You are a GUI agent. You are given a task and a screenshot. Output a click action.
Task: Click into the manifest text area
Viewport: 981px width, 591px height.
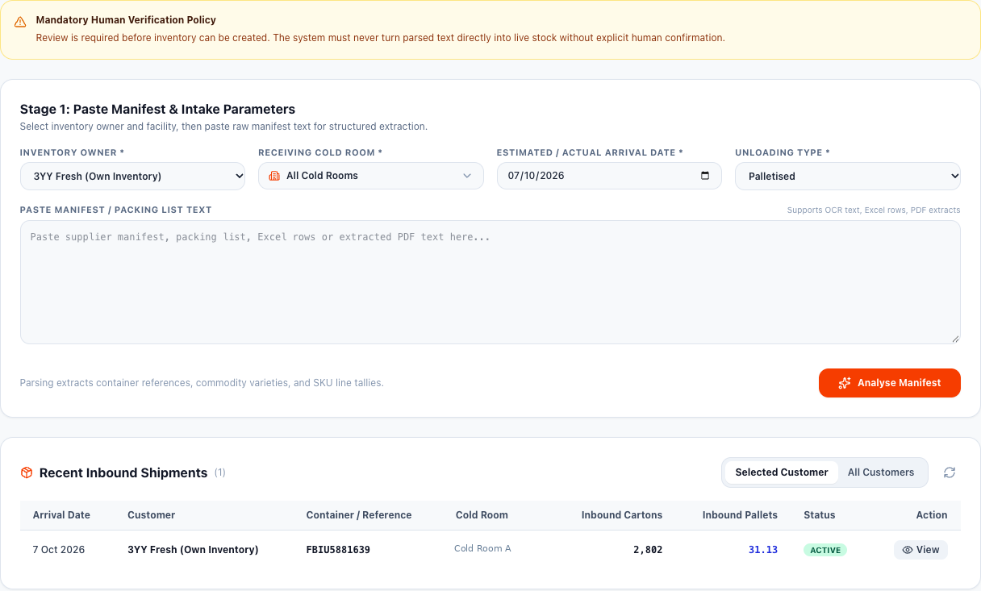(x=490, y=282)
